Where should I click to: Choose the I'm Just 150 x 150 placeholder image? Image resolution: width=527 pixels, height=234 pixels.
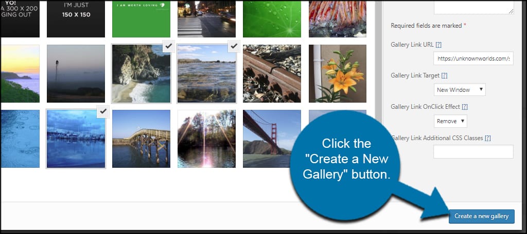(x=76, y=18)
